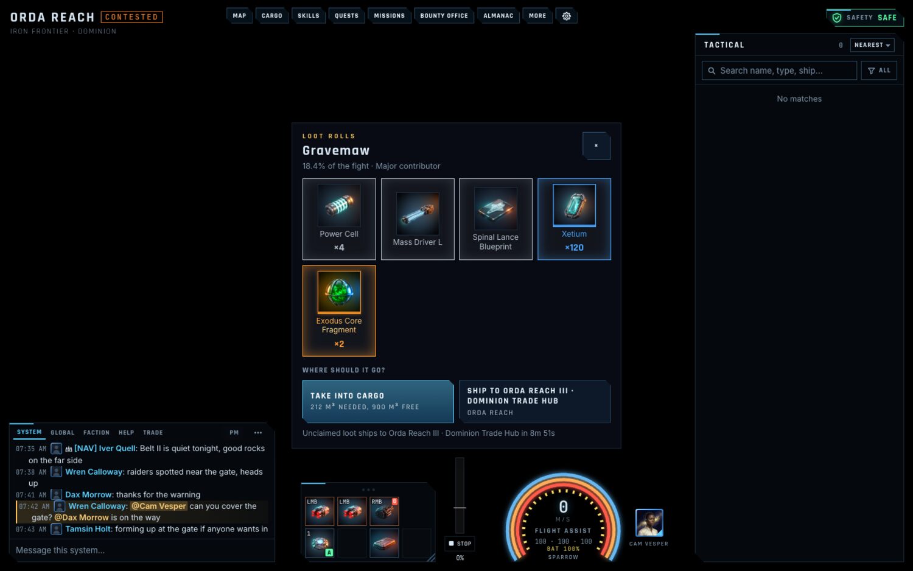
Task: Click the @Cam Vesper mention
Action: pyautogui.click(x=159, y=506)
